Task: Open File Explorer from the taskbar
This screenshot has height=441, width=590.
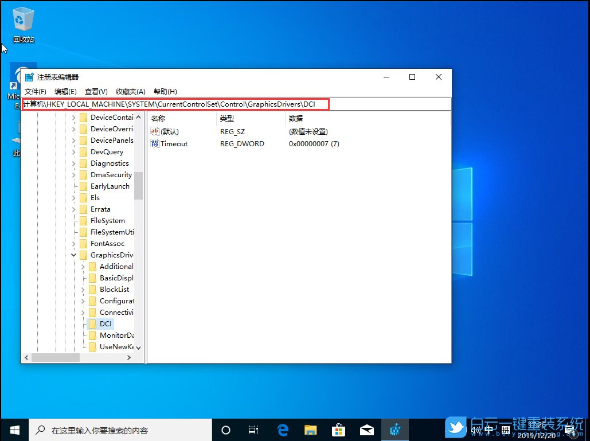Action: [310, 430]
